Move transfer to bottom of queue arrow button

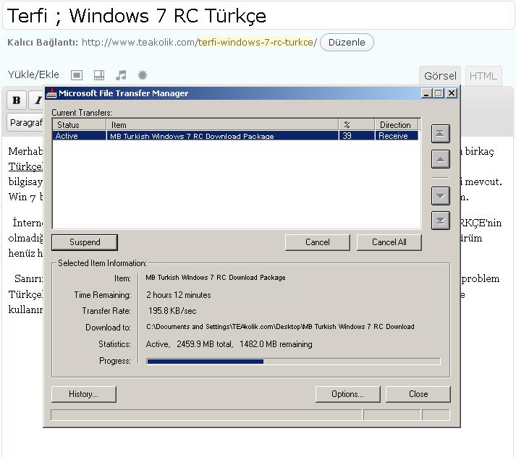click(440, 221)
